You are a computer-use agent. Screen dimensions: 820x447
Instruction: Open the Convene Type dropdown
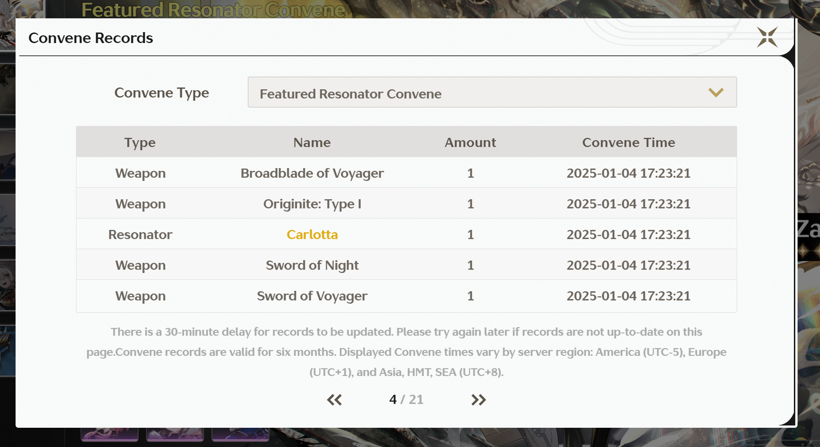point(492,92)
